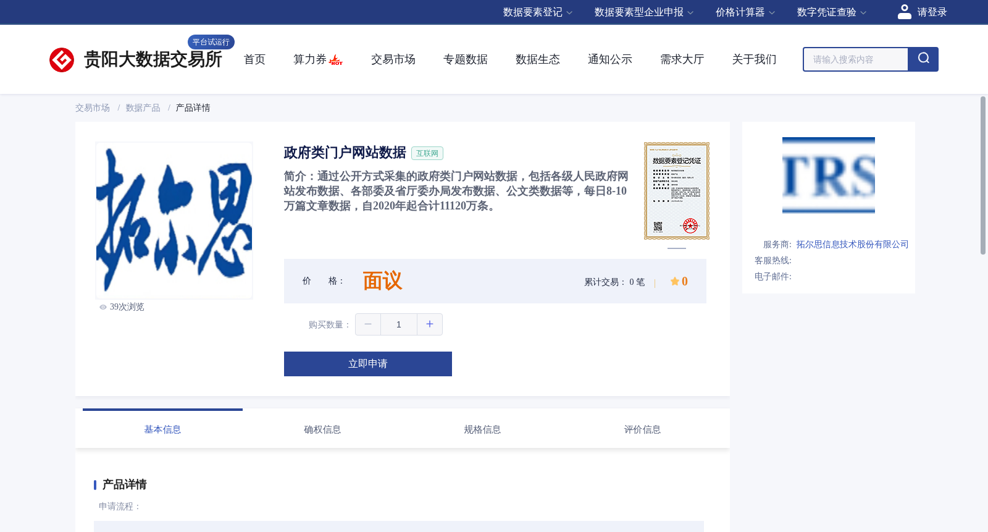Click the page vertical scrollbar
This screenshot has height=532, width=988.
[983, 175]
